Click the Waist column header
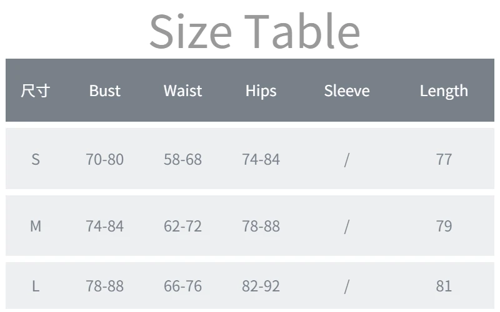Screen dimensions: 500x312 [182, 90]
